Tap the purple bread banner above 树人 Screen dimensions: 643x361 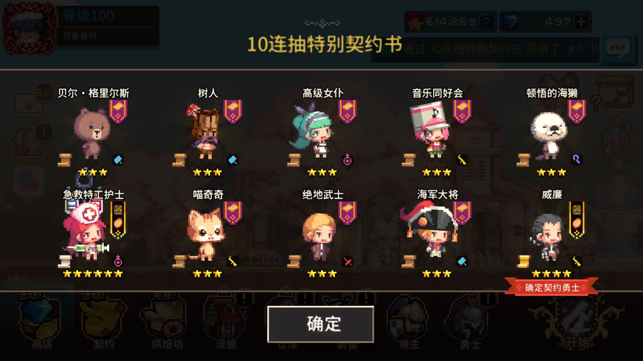coord(233,111)
